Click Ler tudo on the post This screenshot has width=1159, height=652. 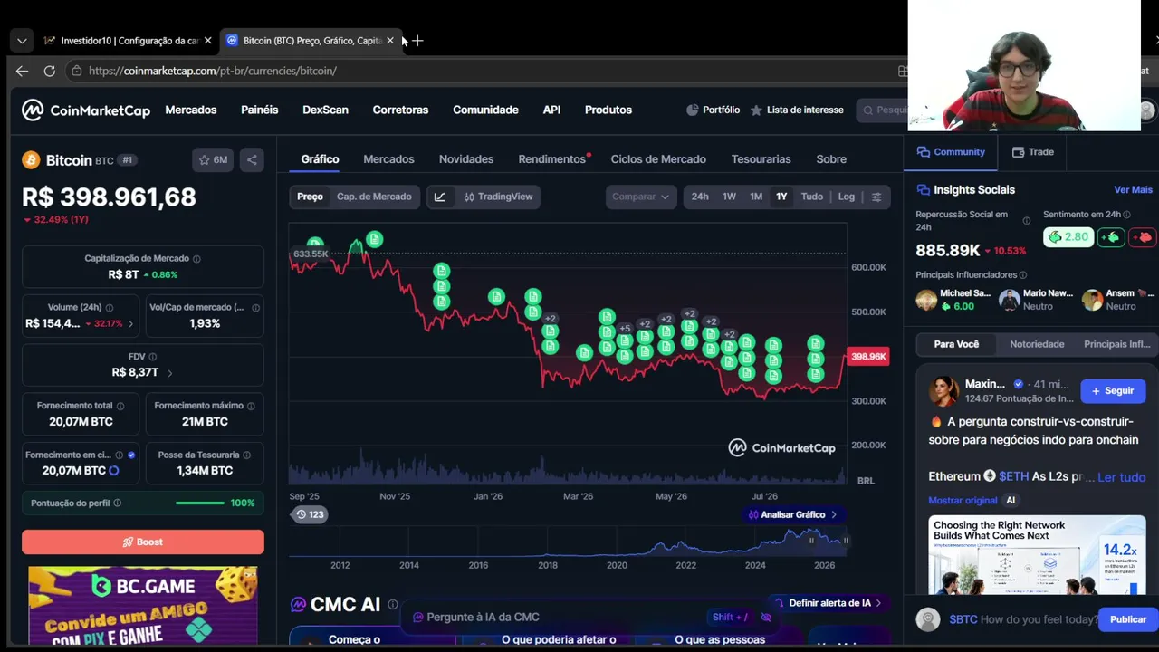[x=1121, y=477]
